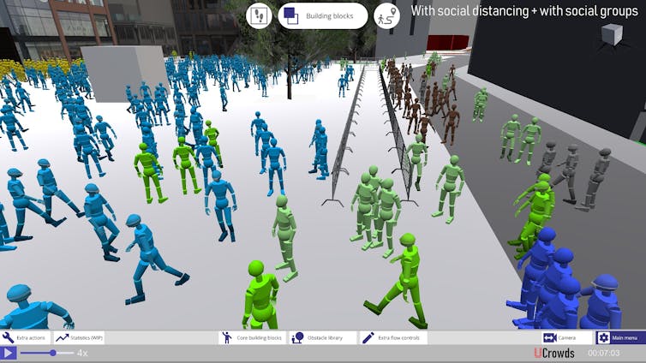Adjust the simulation speed slider handle
Viewport: 646px width, 363px height.
[53, 353]
